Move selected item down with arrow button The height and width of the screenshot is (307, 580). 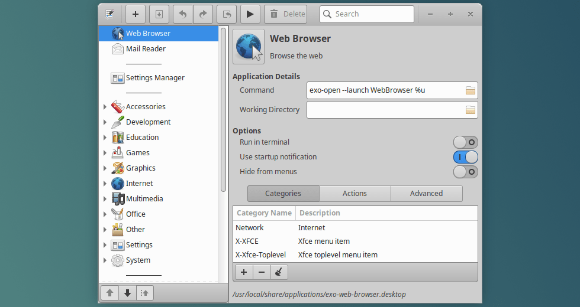[127, 292]
